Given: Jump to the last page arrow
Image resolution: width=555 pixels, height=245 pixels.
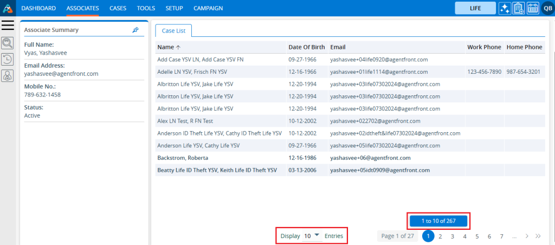Looking at the screenshot, I should coord(538,236).
